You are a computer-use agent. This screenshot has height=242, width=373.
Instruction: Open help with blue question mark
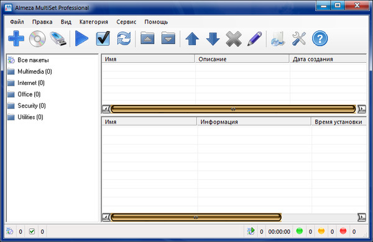coord(320,38)
